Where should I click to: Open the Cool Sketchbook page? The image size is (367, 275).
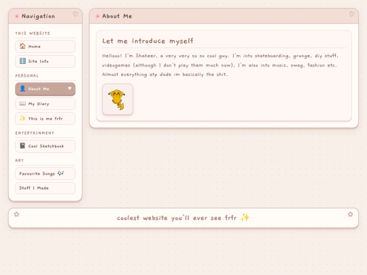point(45,146)
